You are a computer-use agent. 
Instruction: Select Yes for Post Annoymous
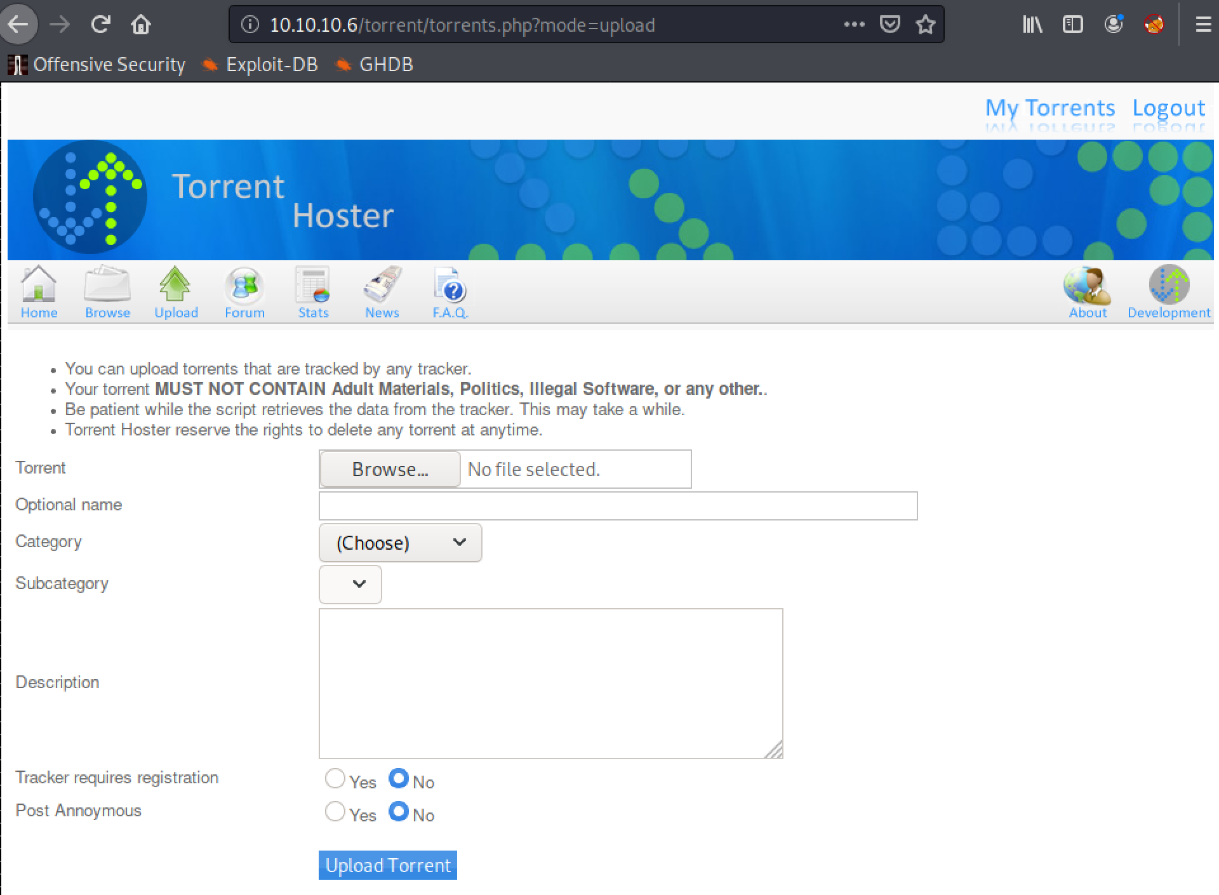(x=335, y=811)
